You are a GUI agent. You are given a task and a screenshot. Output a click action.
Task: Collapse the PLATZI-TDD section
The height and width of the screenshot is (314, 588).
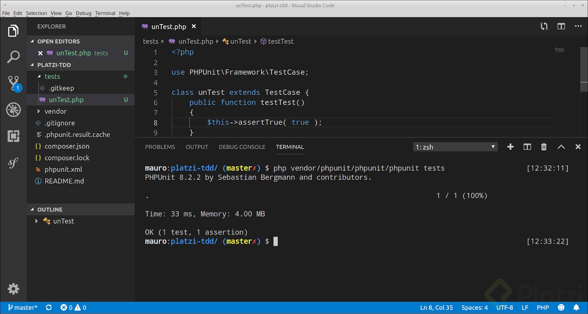tap(80, 65)
